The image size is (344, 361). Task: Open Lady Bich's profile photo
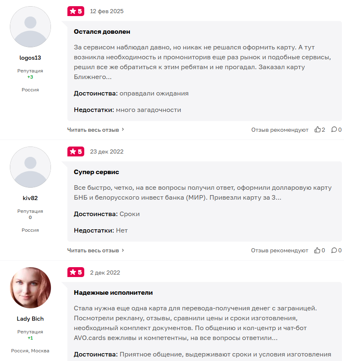30,288
